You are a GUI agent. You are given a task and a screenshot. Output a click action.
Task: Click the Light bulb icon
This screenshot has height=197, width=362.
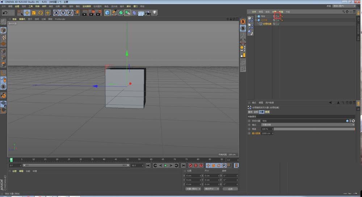155,13
